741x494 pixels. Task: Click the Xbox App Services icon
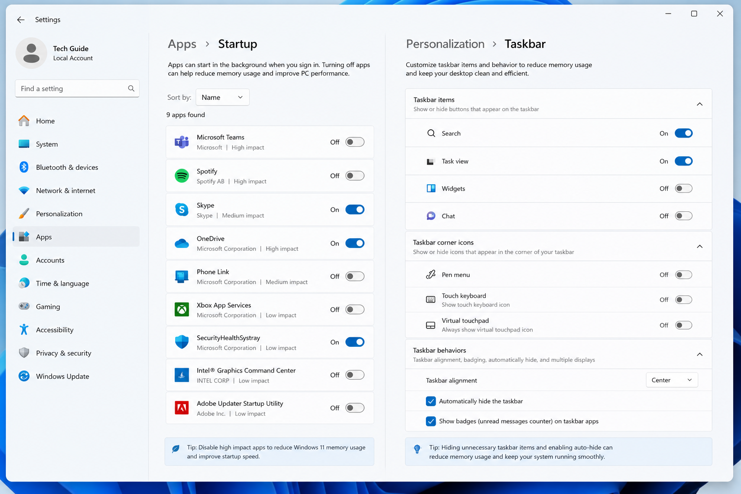182,309
